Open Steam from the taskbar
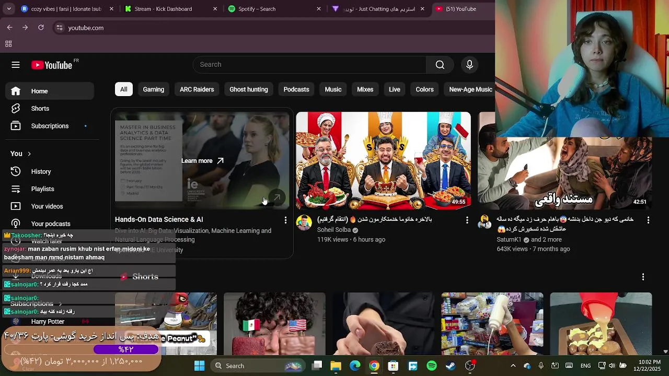Image resolution: width=669 pixels, height=376 pixels. coord(451,366)
